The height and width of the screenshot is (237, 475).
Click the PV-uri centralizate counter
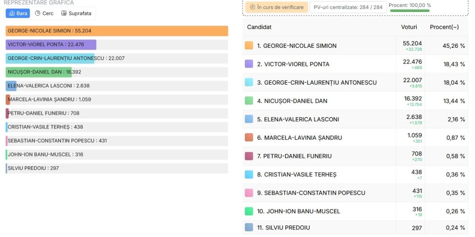pos(348,7)
